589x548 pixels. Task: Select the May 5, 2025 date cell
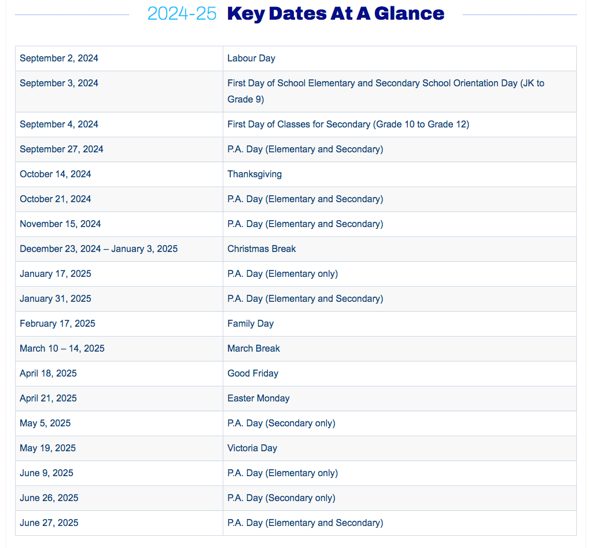(45, 423)
